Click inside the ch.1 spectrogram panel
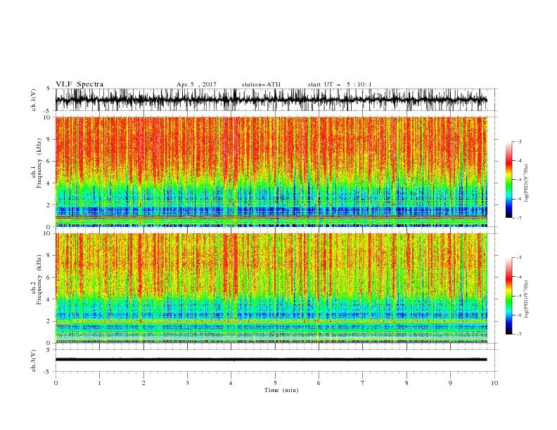The width and height of the screenshot is (557, 430). coord(271,171)
